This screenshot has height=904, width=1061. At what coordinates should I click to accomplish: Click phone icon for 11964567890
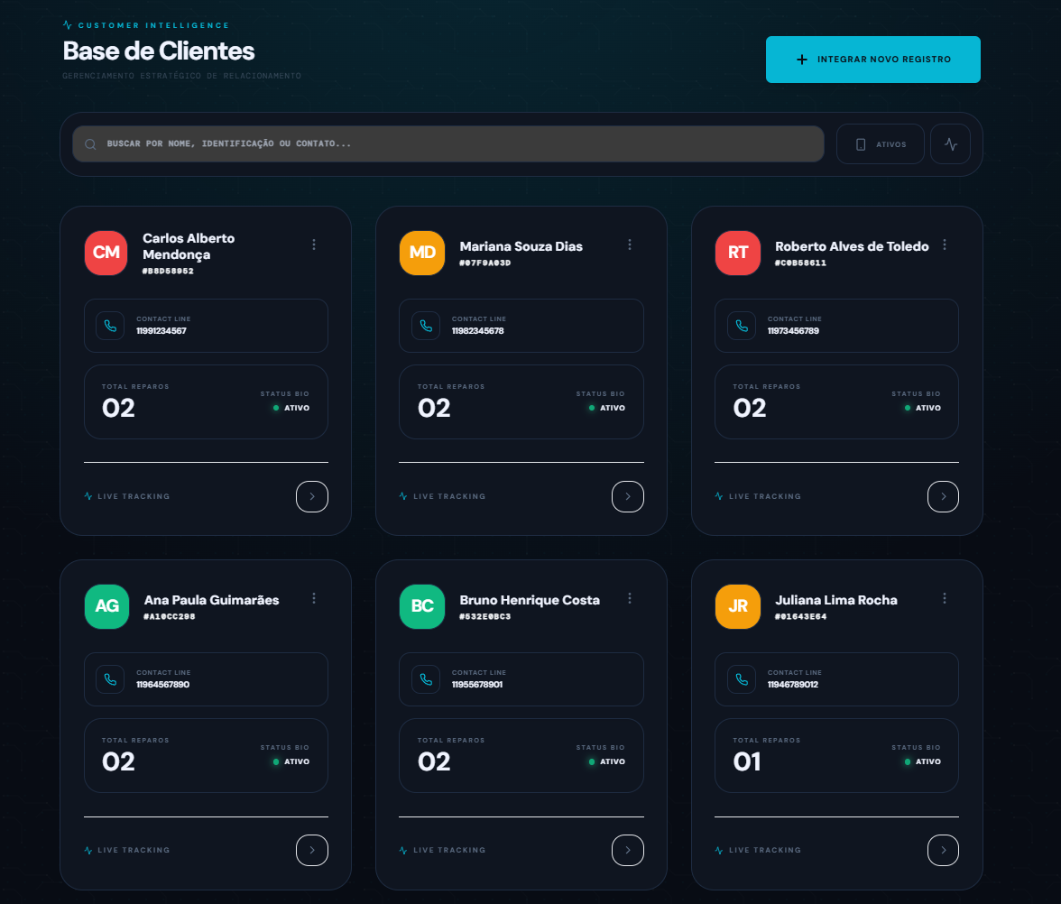[x=110, y=679]
